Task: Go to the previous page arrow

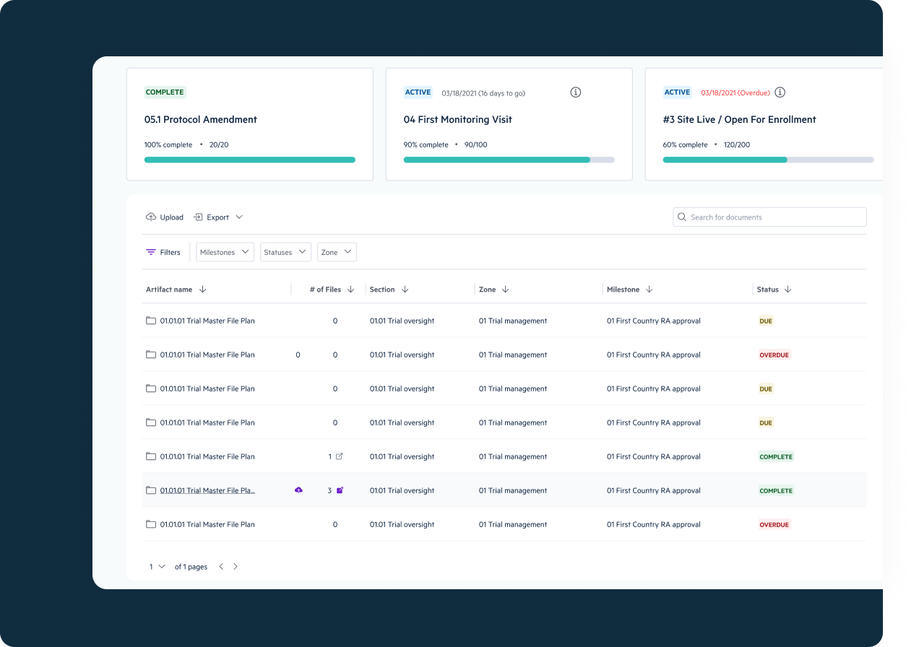Action: pyautogui.click(x=221, y=567)
